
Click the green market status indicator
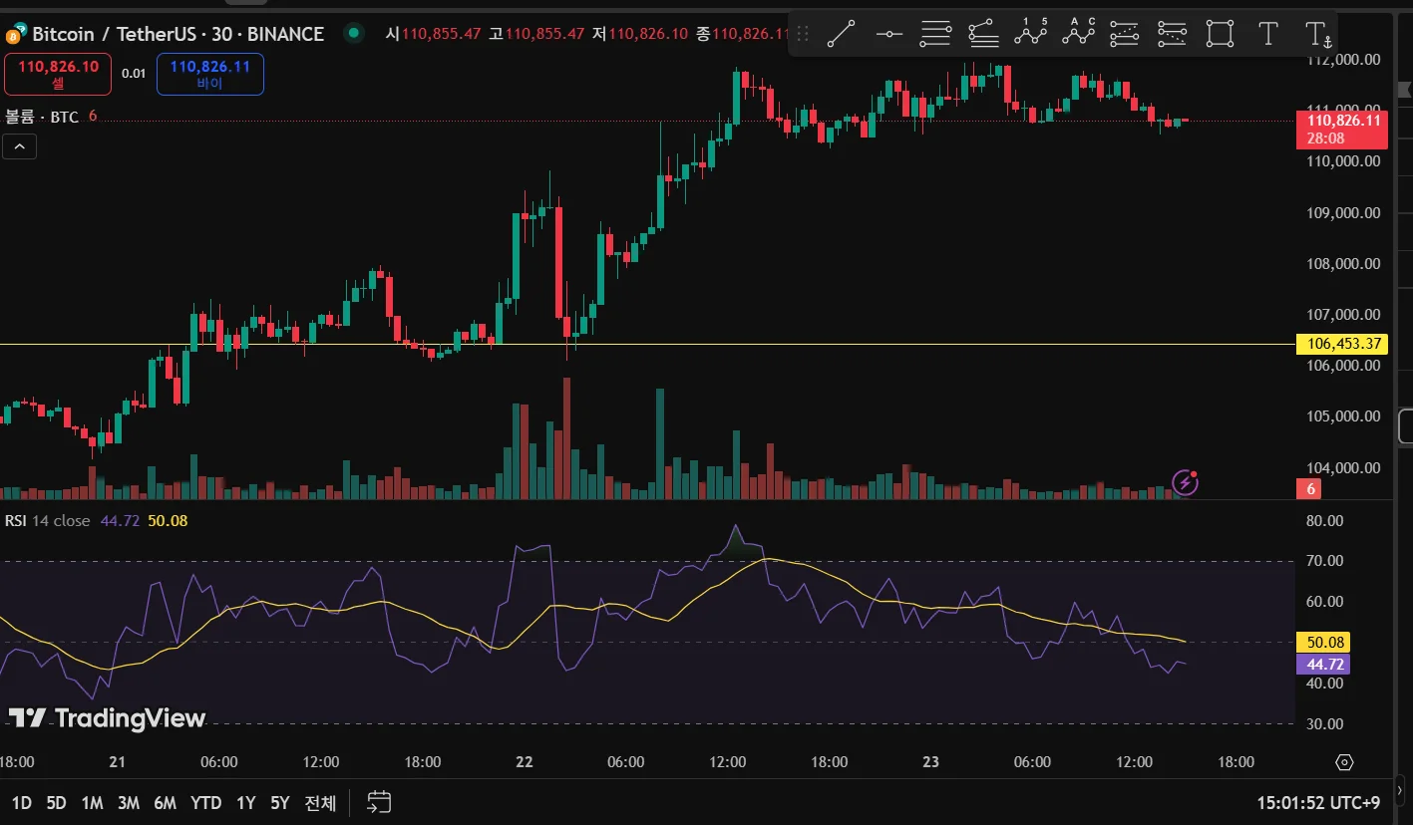(353, 33)
